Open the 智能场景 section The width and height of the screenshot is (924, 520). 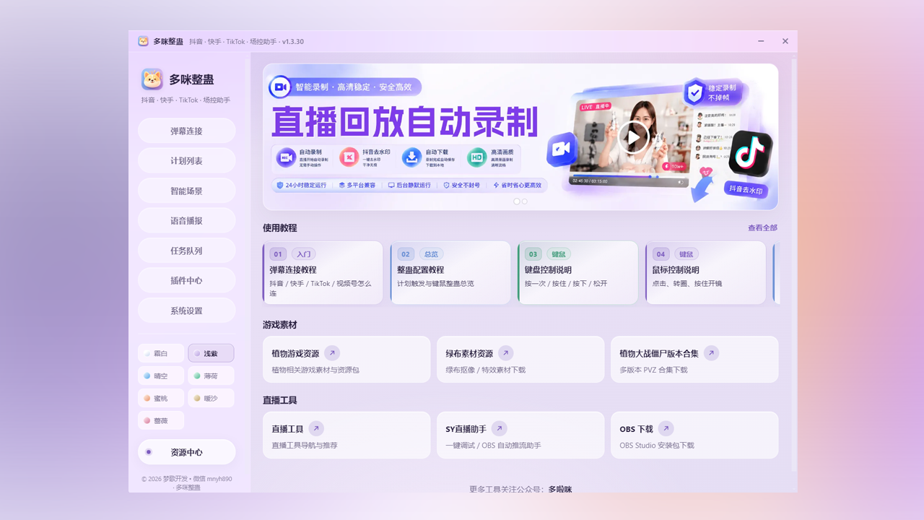point(187,191)
